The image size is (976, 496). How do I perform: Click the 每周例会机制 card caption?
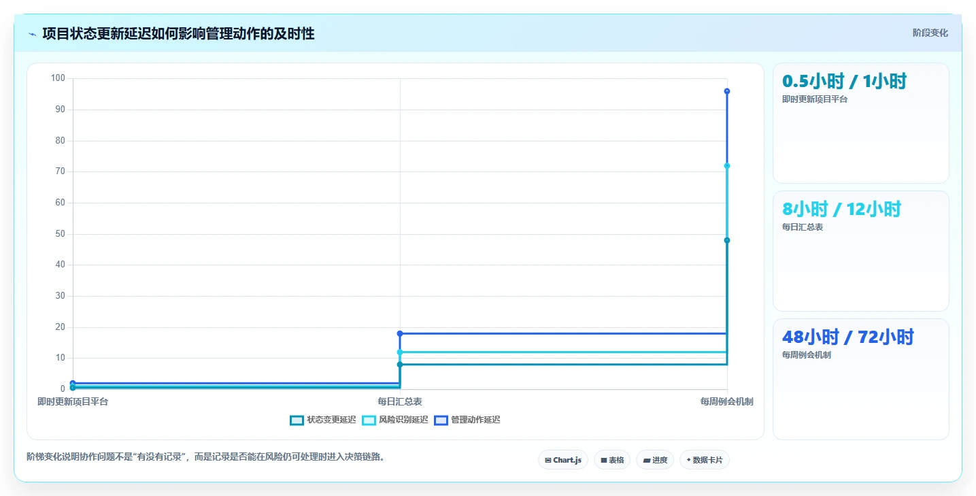pos(807,355)
